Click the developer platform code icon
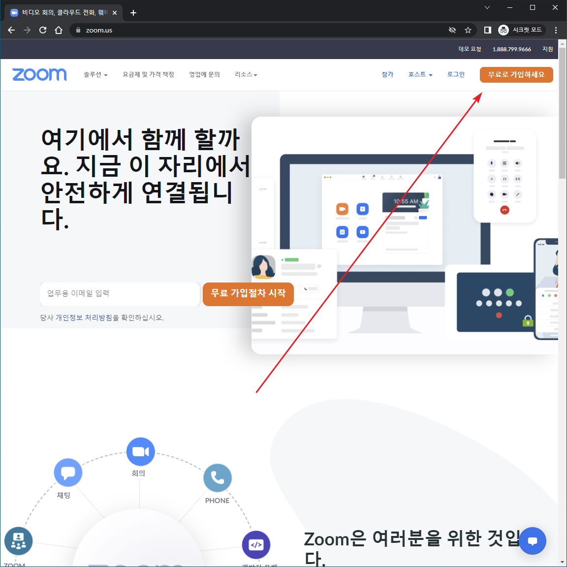The image size is (567, 567). tap(256, 544)
